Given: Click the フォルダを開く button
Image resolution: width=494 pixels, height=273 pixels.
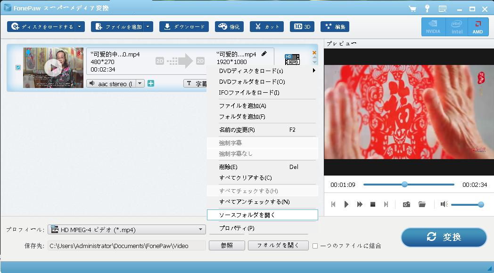Looking at the screenshot, I should click(x=278, y=246).
